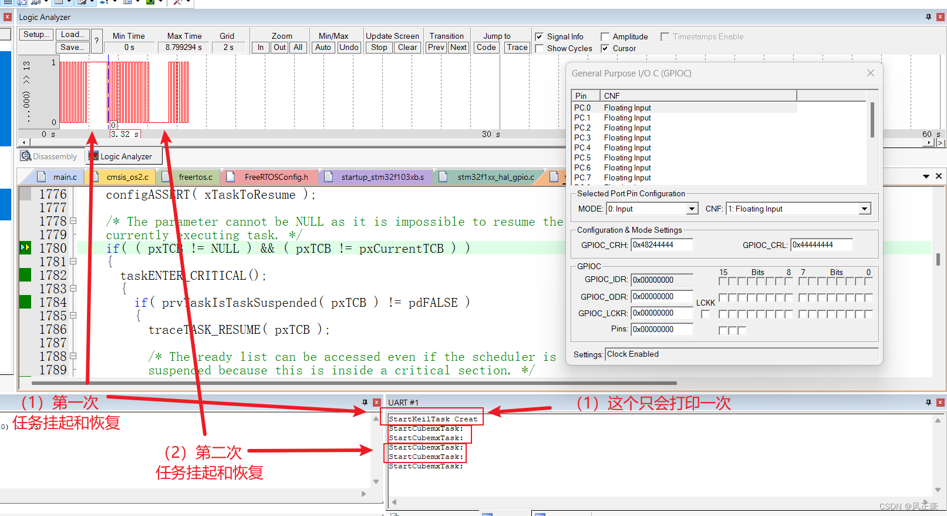Close the UART #1 panel

(x=940, y=403)
